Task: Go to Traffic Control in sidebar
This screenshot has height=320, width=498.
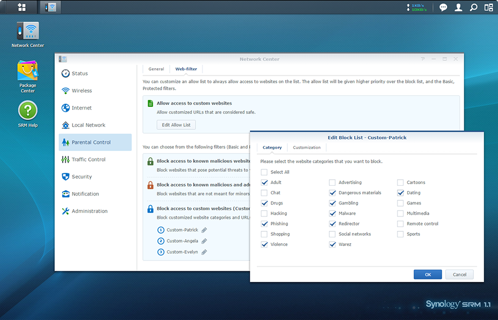Action: [x=88, y=159]
